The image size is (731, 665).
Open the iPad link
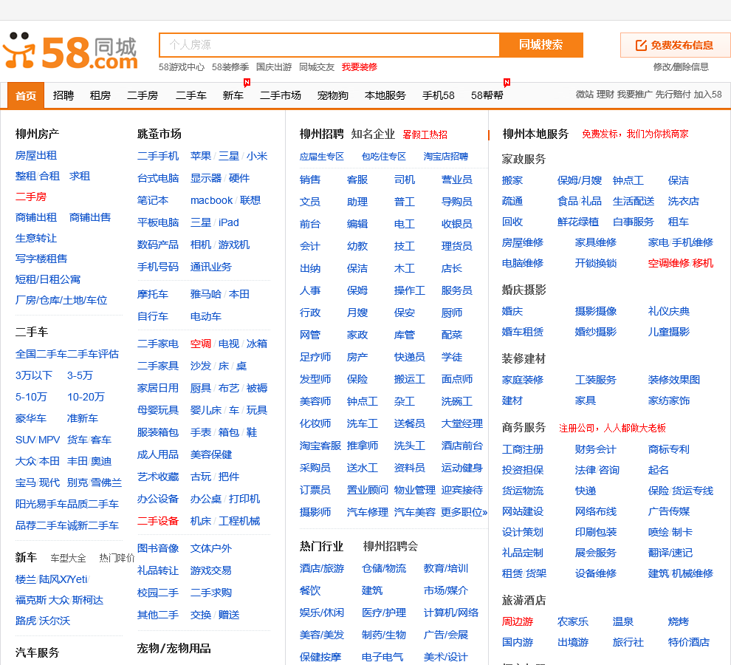[228, 222]
